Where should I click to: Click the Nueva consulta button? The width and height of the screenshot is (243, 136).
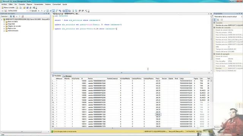pos(8,8)
